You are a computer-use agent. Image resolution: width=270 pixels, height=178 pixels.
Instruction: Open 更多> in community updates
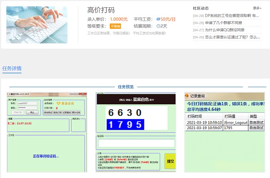pos(257,8)
